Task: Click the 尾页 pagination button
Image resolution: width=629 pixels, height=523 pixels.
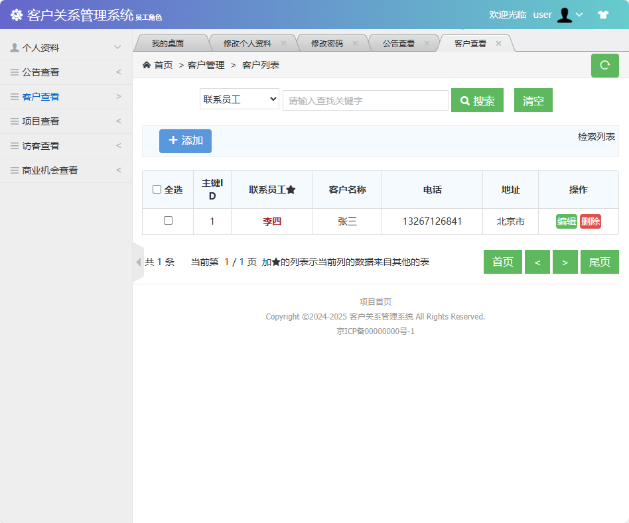Action: coord(599,261)
